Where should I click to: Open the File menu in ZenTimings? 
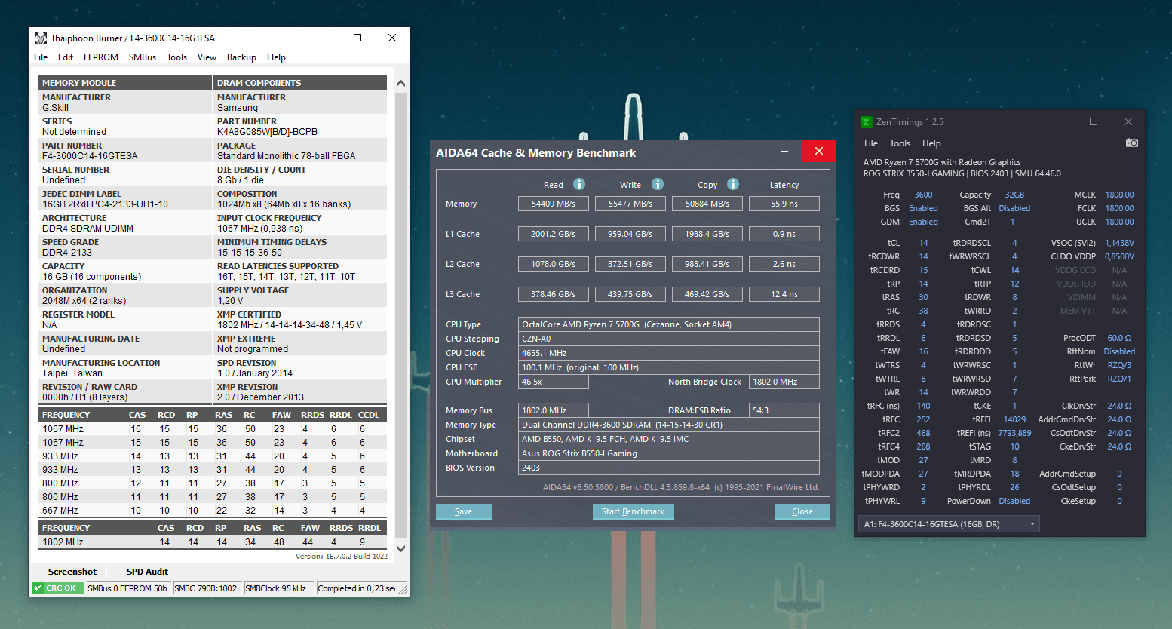pyautogui.click(x=871, y=143)
